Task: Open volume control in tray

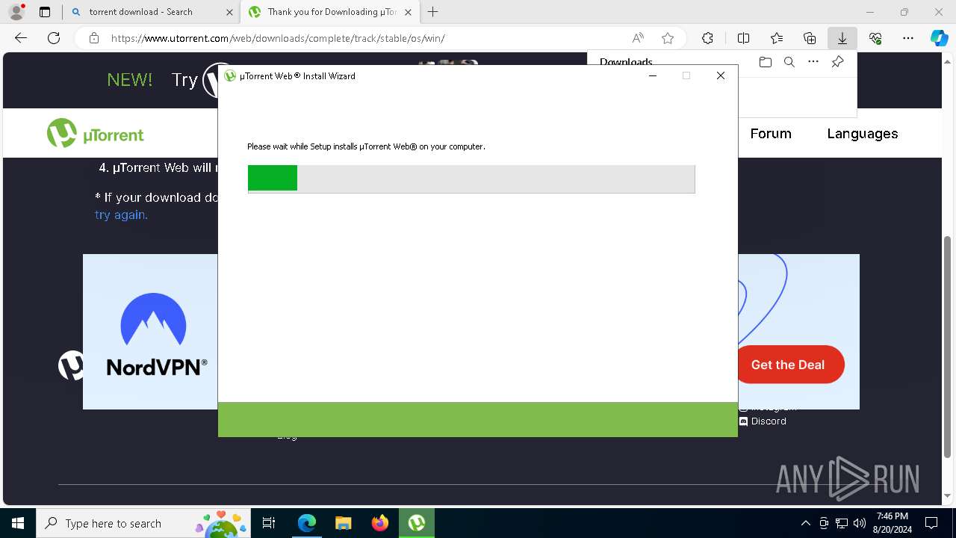Action: [860, 523]
